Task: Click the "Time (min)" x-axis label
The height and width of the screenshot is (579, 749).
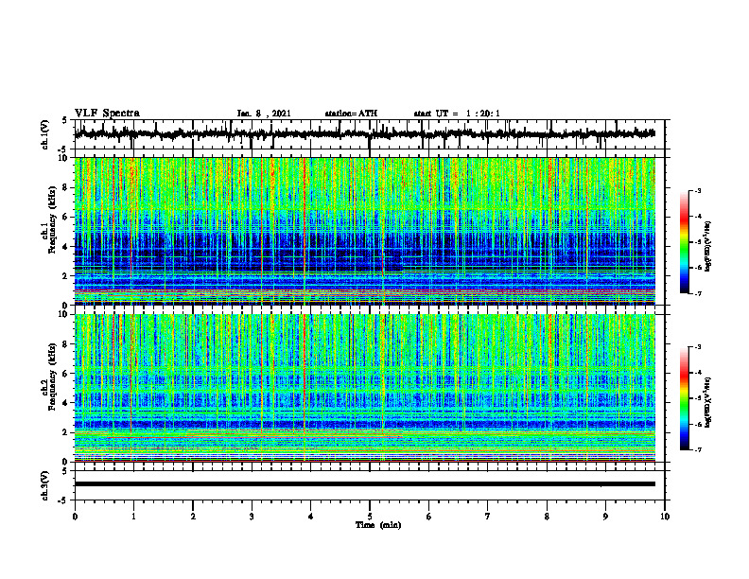Action: click(378, 525)
